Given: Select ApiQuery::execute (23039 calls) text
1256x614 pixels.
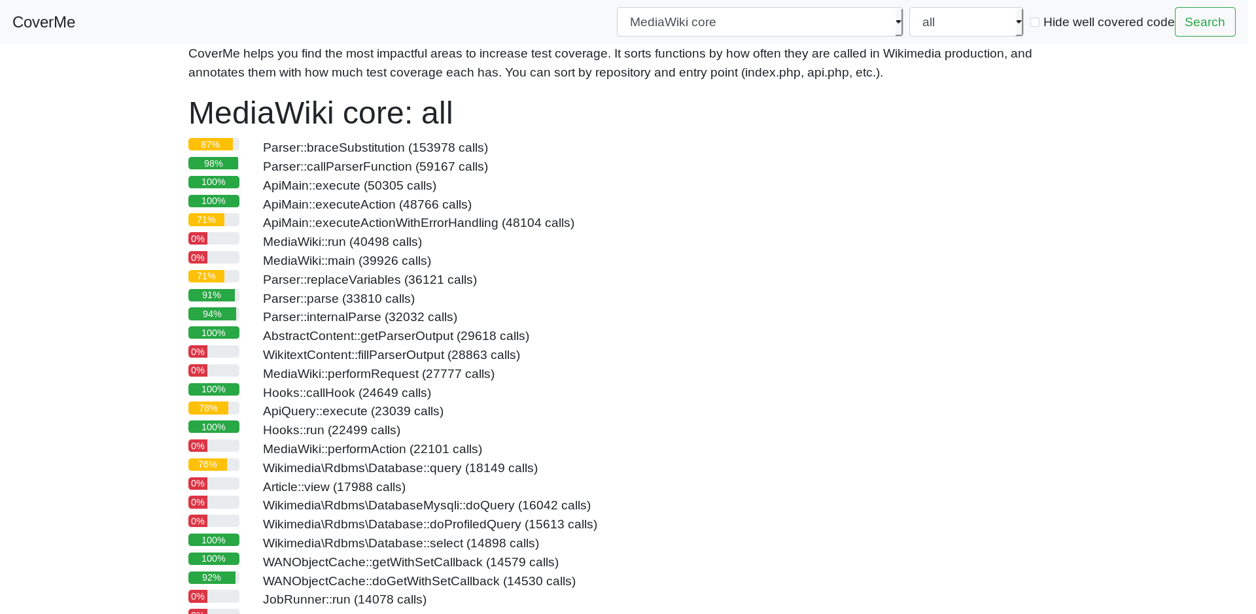Looking at the screenshot, I should [x=353, y=411].
